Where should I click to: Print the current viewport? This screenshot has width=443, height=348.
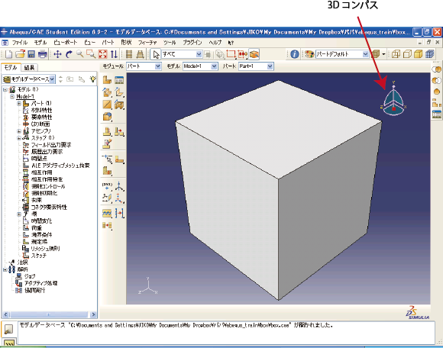pyautogui.click(x=42, y=54)
